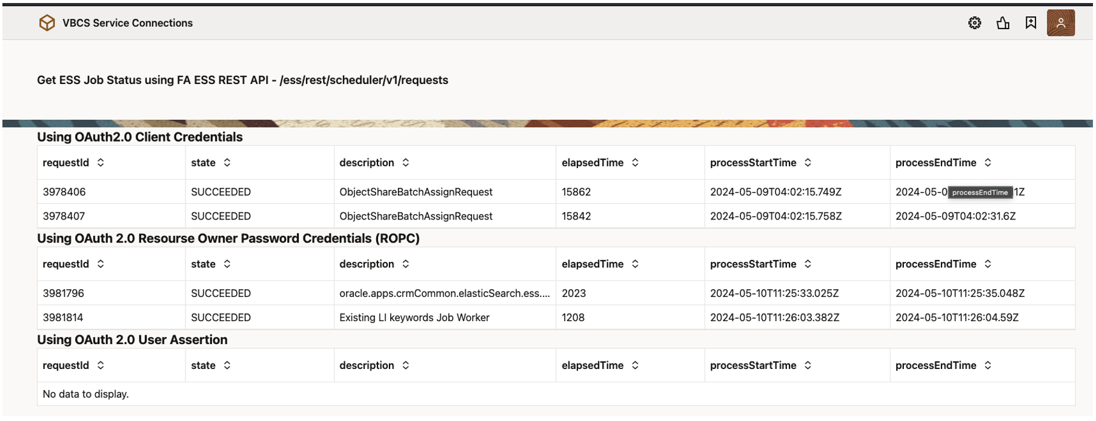Select row with requestId 3981796
This screenshot has height=421, width=1096.
[63, 293]
